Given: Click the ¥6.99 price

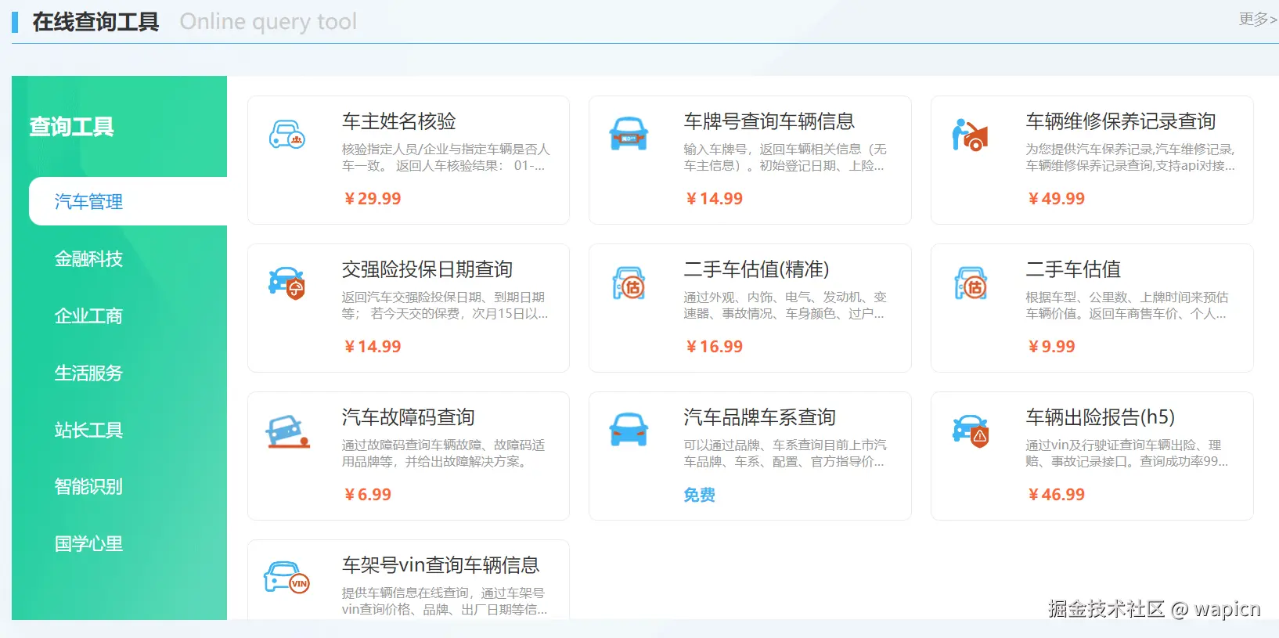Looking at the screenshot, I should tap(368, 495).
